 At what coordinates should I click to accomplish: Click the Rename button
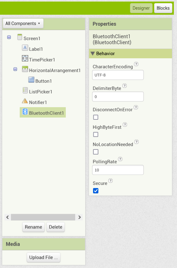(34, 227)
